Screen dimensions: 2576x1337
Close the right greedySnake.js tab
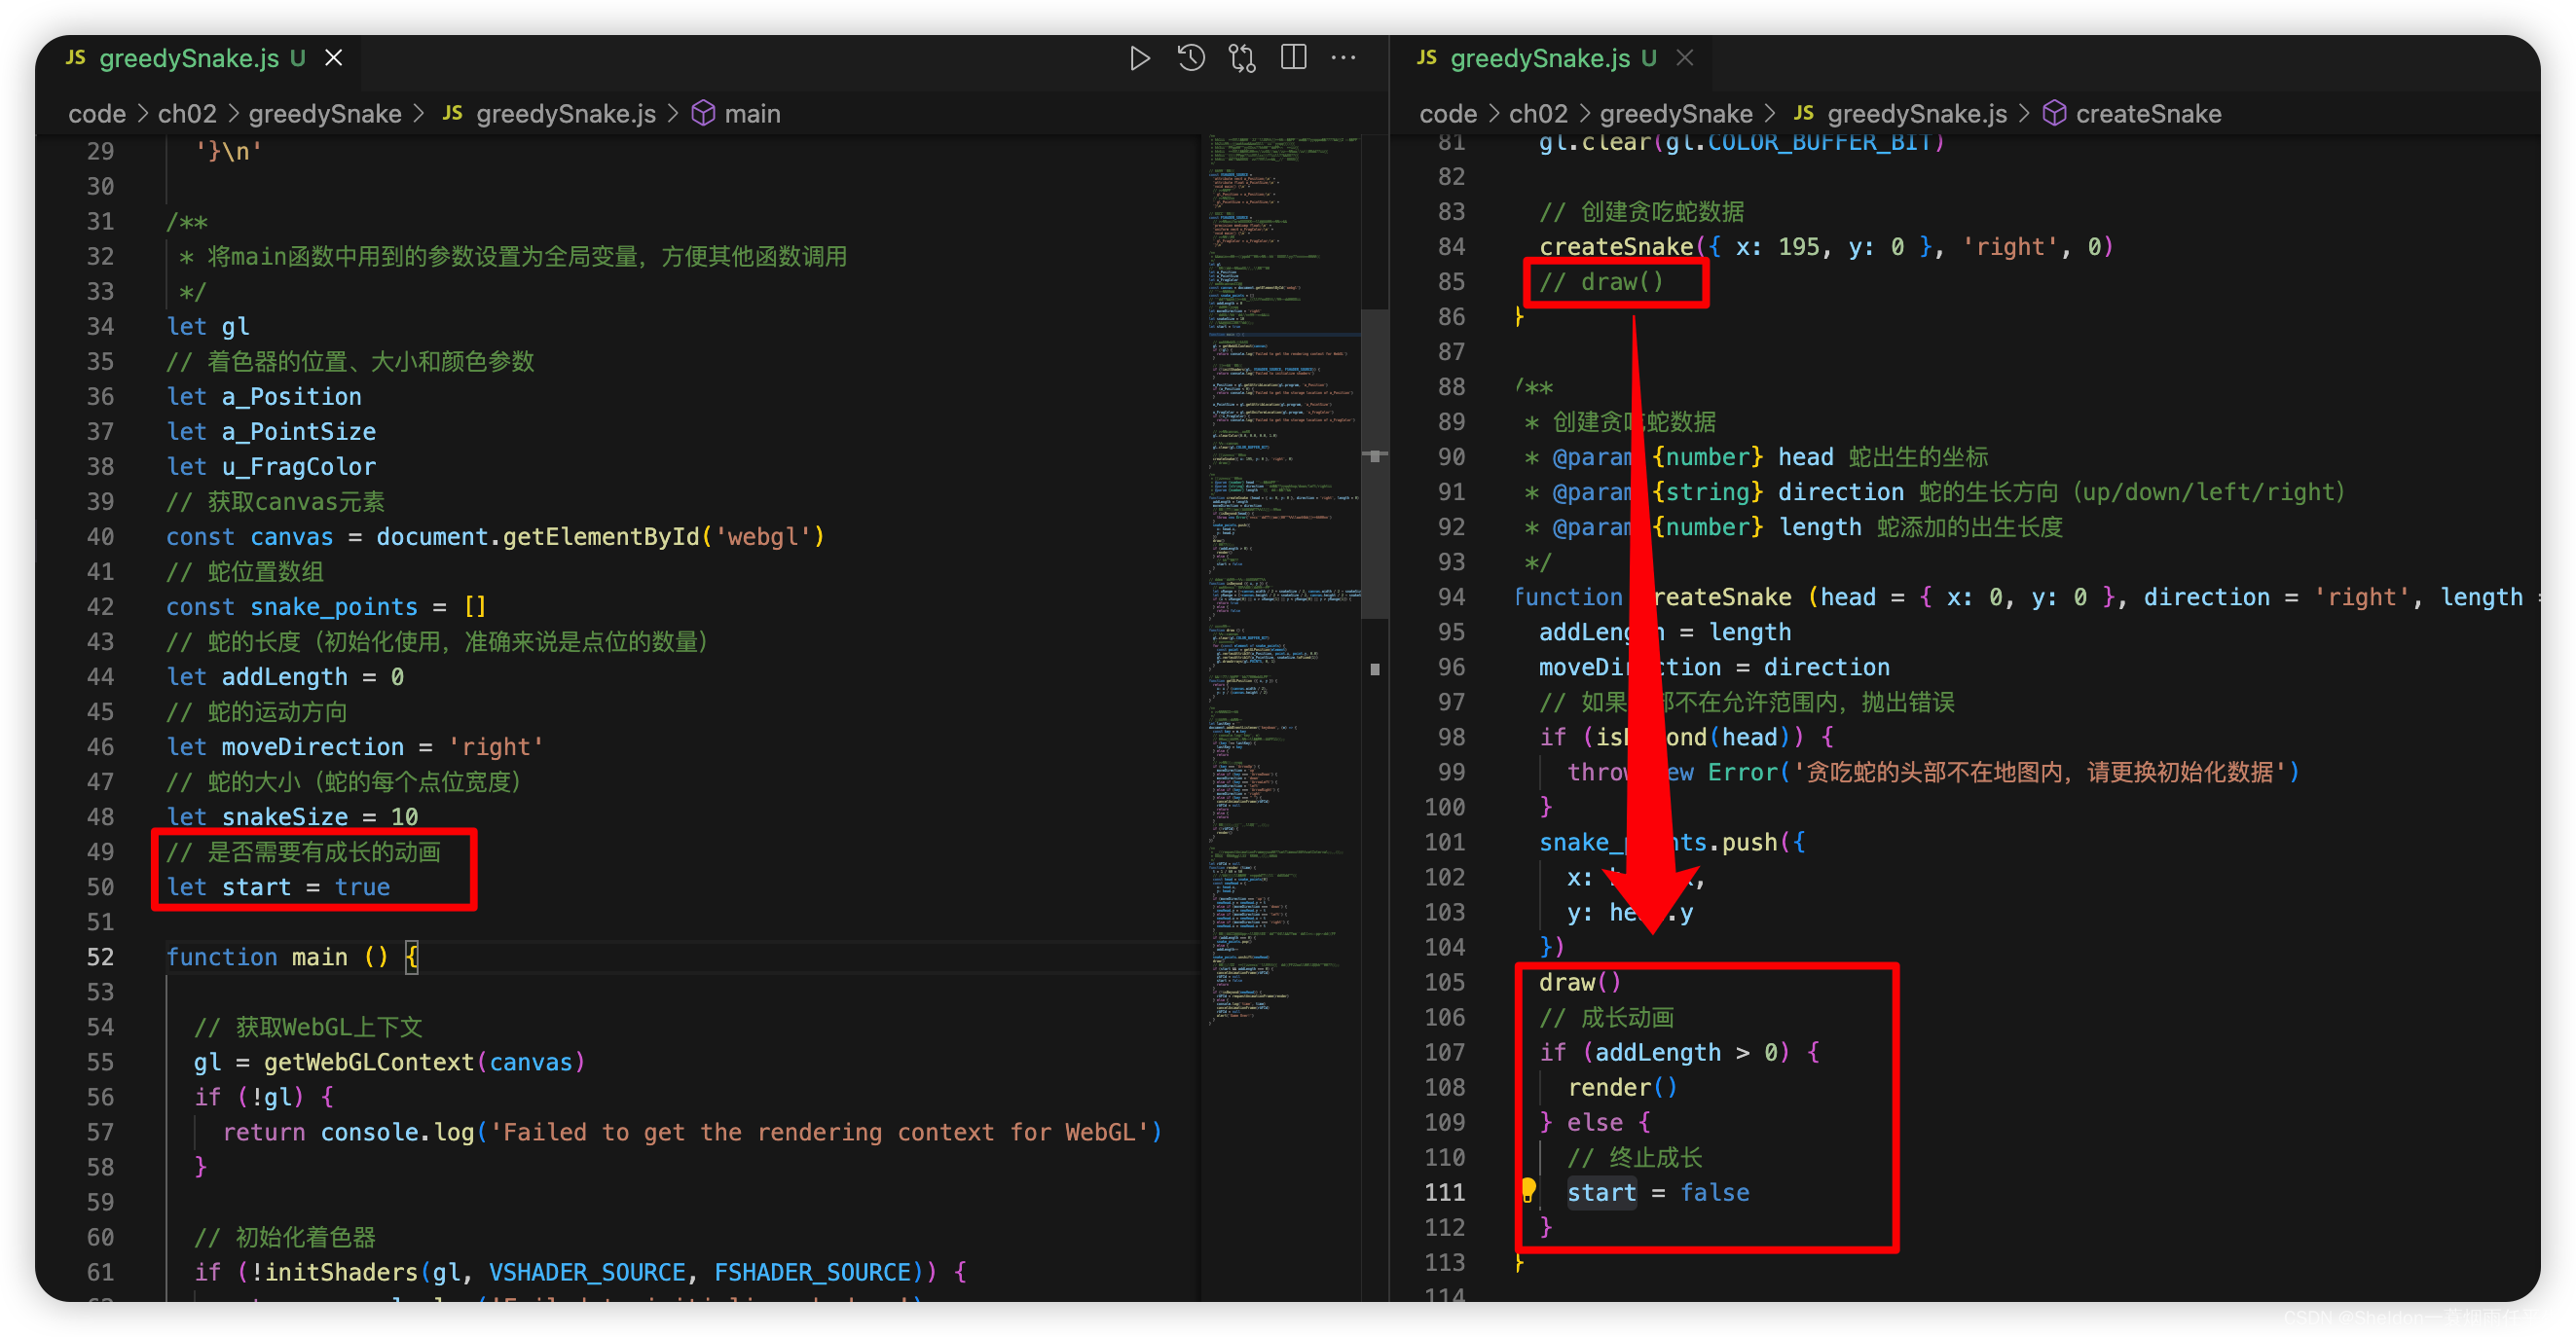(x=1685, y=58)
